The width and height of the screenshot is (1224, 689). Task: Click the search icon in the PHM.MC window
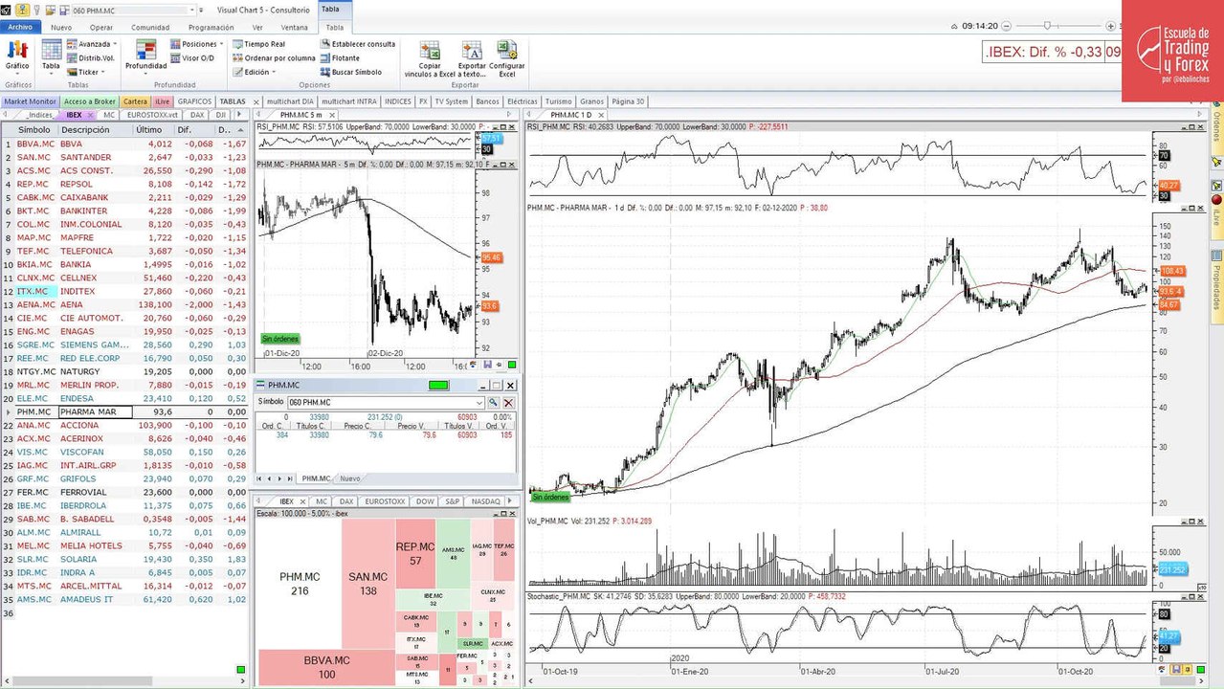494,403
